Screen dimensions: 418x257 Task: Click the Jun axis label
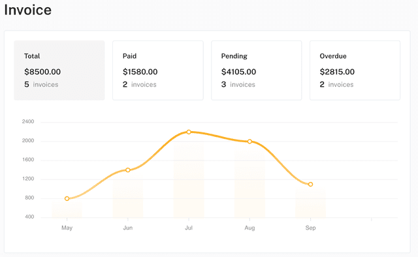click(x=128, y=228)
